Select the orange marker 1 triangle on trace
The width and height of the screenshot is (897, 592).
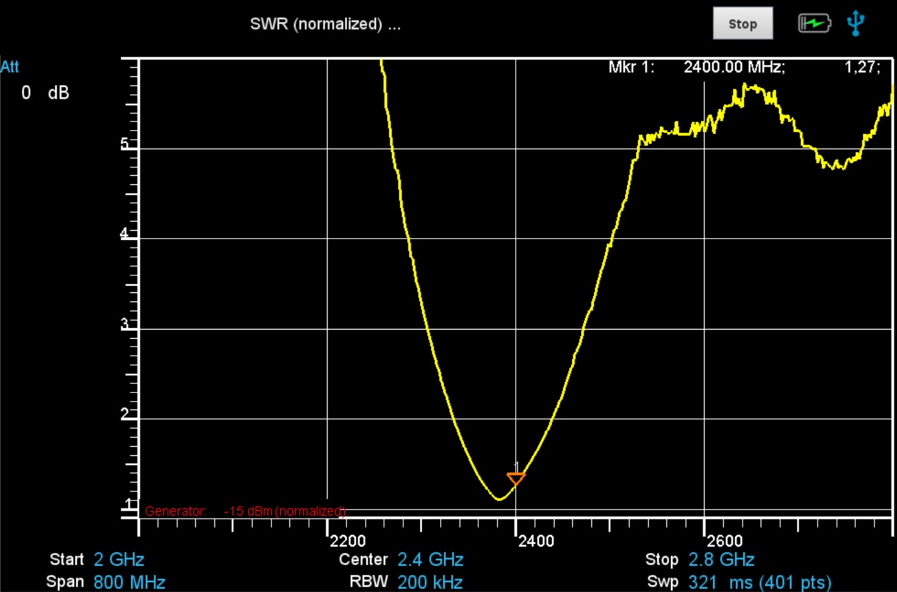coord(516,478)
